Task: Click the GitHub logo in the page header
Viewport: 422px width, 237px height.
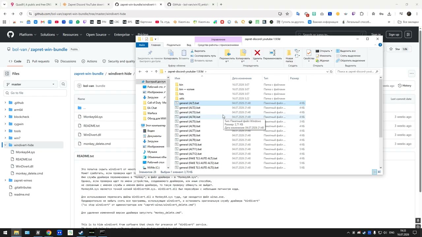Action: coord(11,35)
